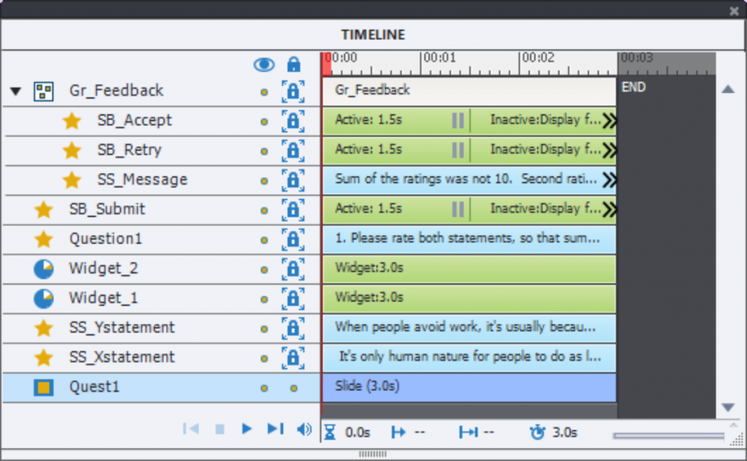Collapse the Gr_Feedback group

coord(16,91)
